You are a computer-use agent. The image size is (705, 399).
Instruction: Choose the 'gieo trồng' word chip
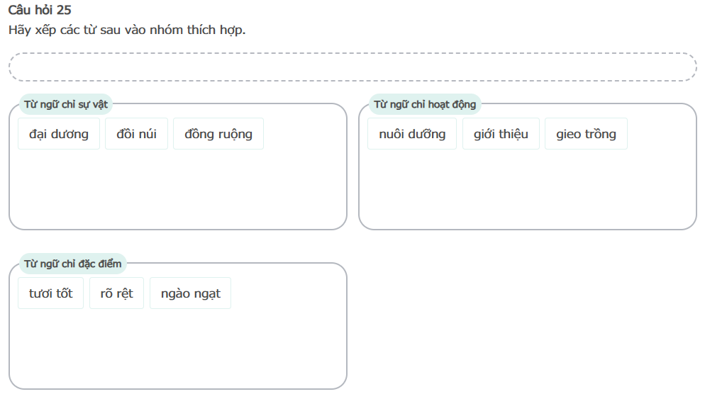(586, 134)
